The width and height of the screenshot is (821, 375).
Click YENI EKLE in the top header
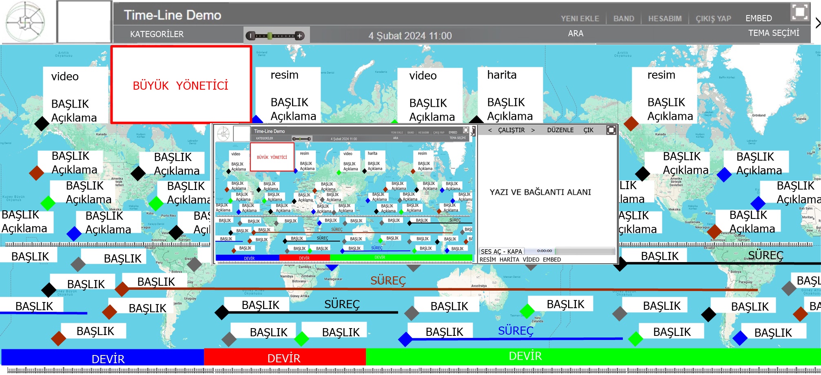click(x=580, y=19)
